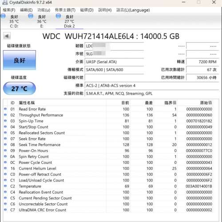Select raw value 000701820182 for Spin-Up Time
This screenshot has height=222, width=222.
click(199, 121)
